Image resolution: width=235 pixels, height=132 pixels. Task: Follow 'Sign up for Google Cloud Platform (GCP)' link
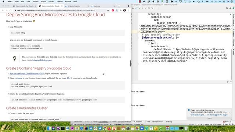click(x=27, y=74)
